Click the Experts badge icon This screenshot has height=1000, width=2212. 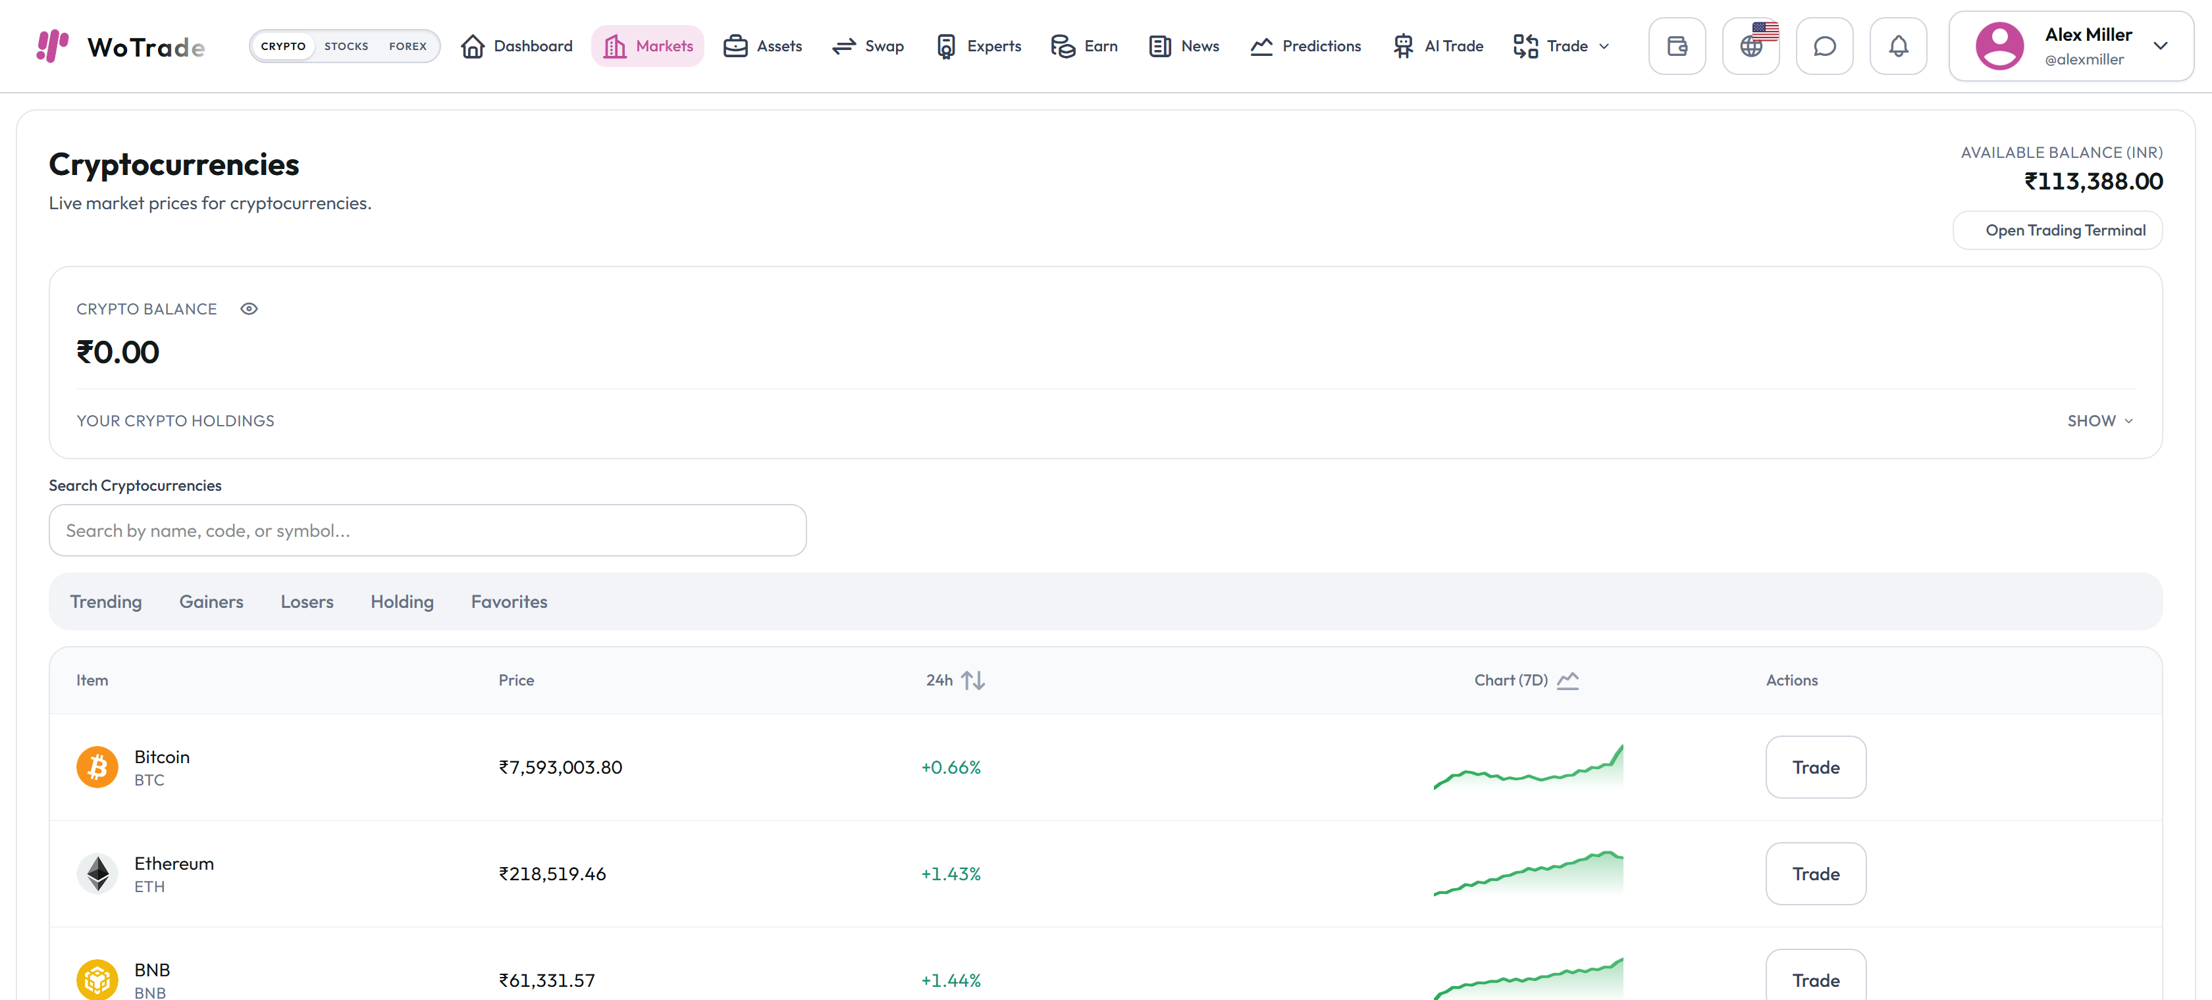tap(946, 46)
